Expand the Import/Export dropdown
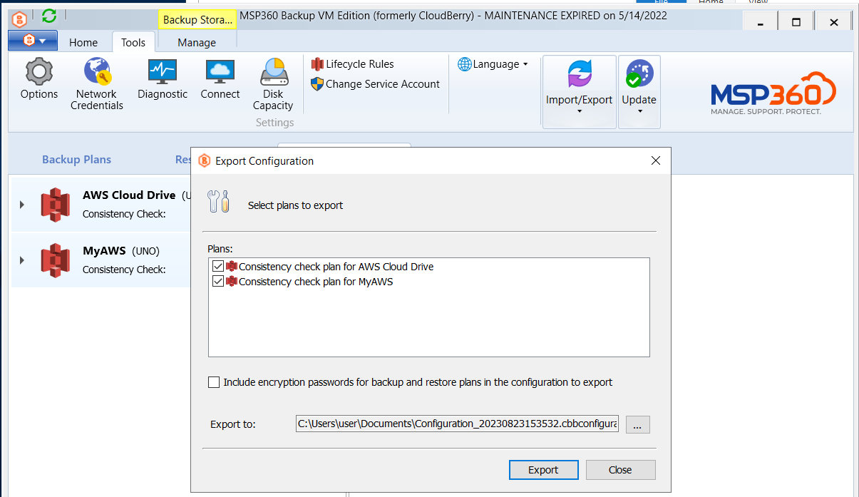859x497 pixels. click(579, 92)
